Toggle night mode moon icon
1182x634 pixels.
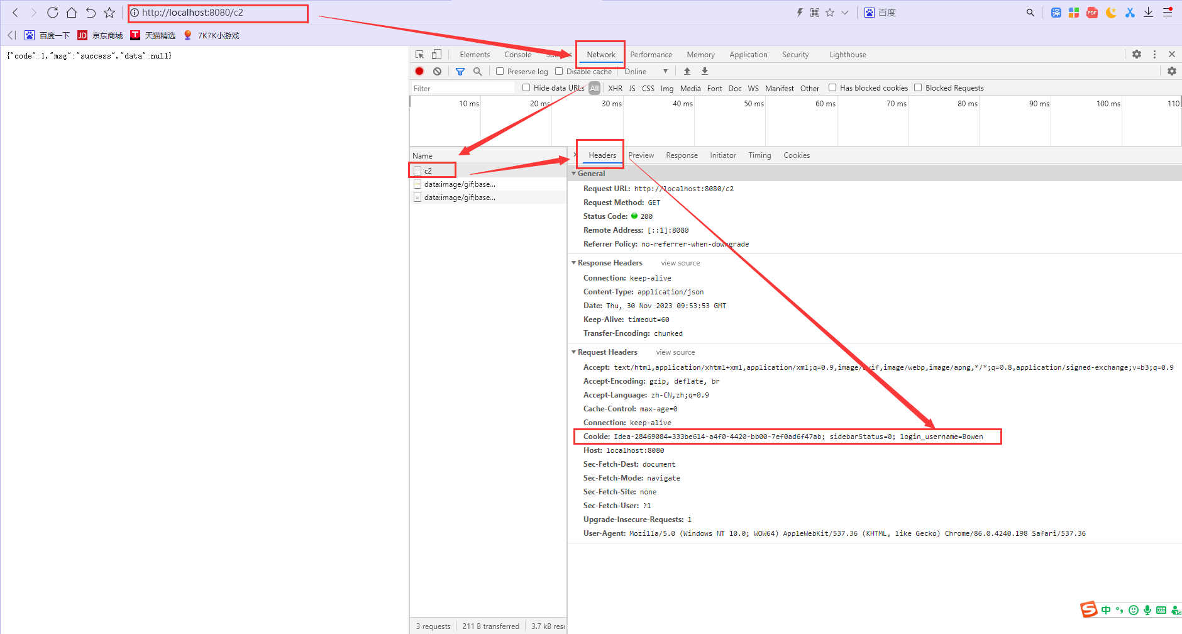click(1111, 13)
